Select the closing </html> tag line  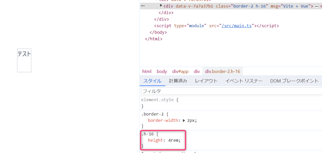click(x=154, y=39)
